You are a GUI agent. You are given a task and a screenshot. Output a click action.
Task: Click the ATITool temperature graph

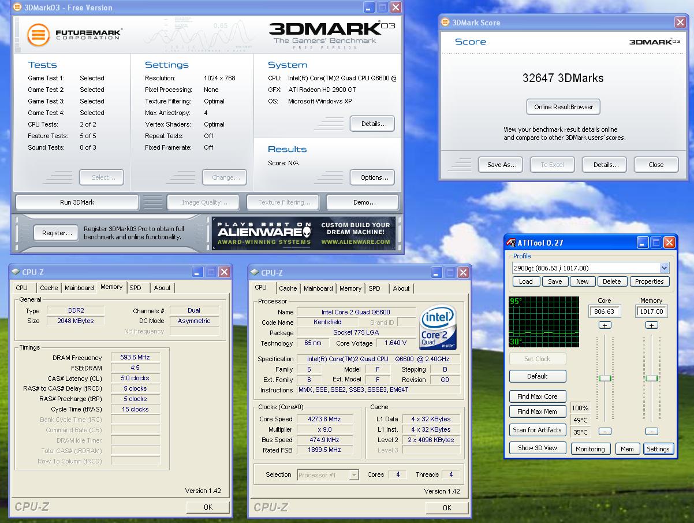(544, 322)
